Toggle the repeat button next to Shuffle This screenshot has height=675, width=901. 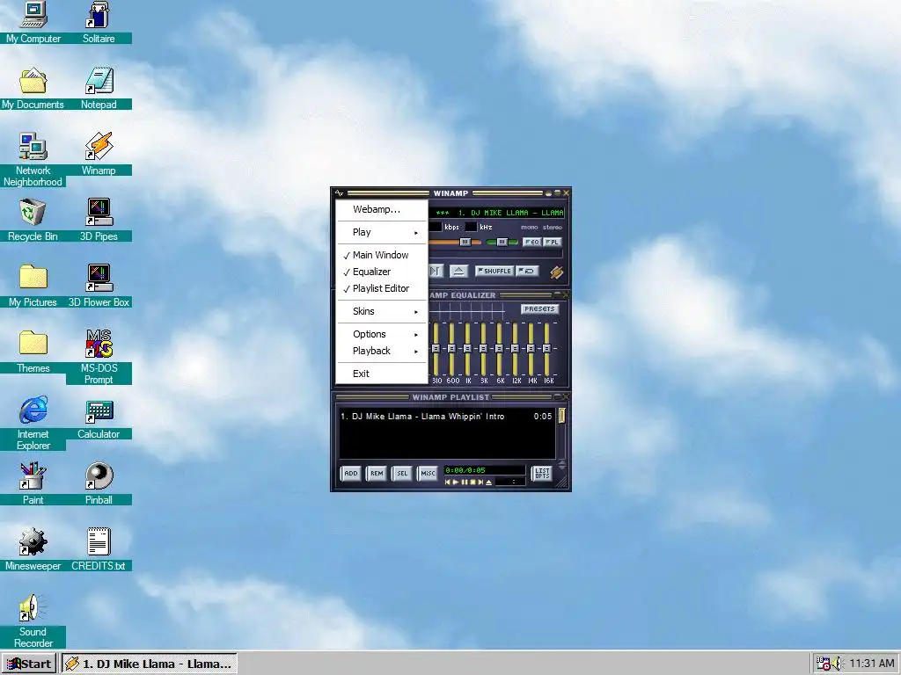click(x=527, y=271)
